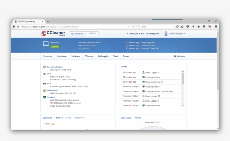This screenshot has height=141, width=230.
Task: Click the page vertical scrollbar thumb
Action: pyautogui.click(x=218, y=62)
